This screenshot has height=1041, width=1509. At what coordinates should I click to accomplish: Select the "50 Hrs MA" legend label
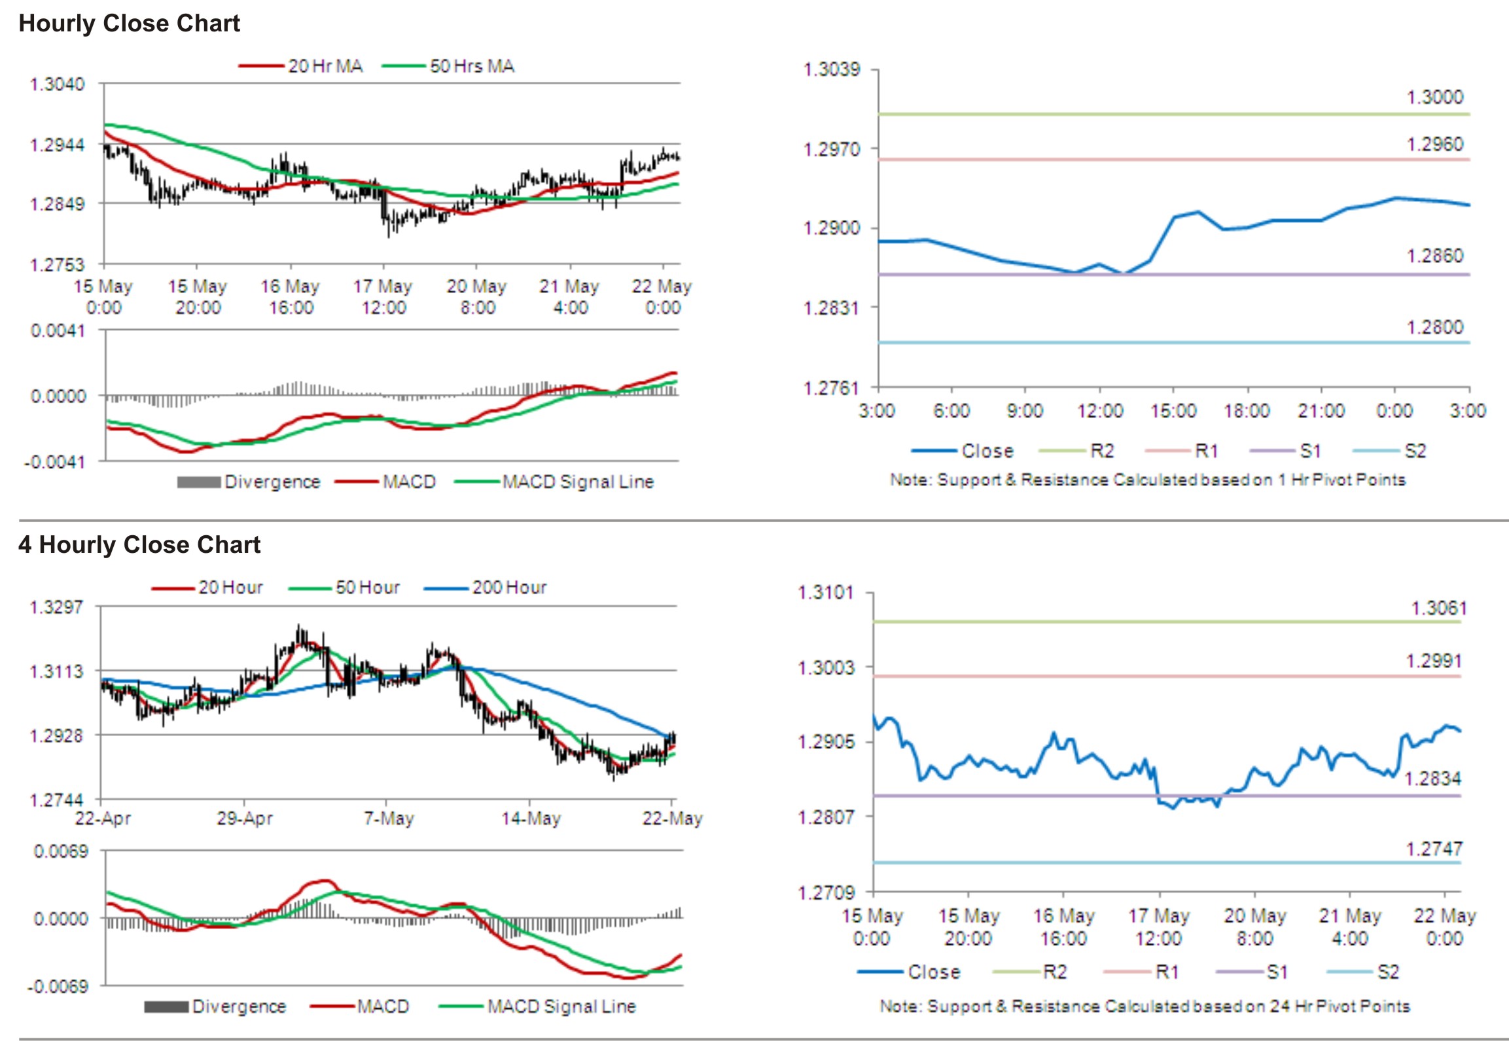472,66
